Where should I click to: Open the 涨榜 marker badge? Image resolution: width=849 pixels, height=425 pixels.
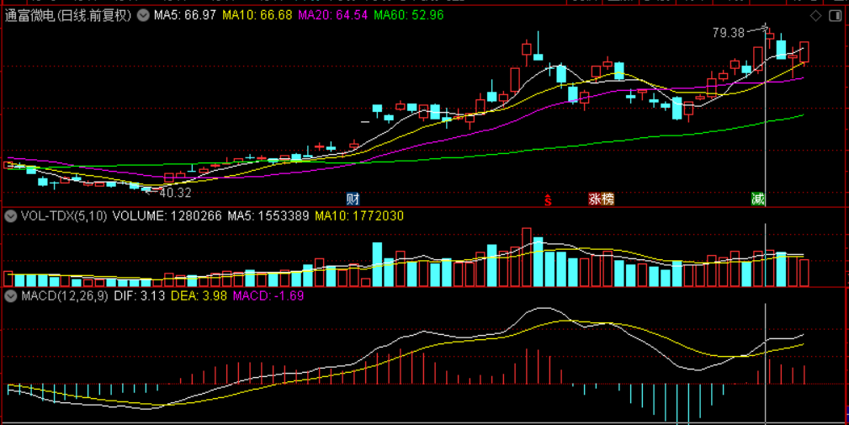(601, 199)
